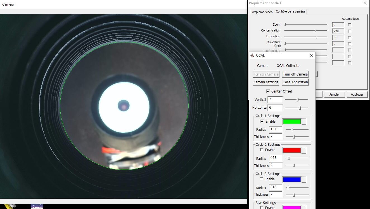Tick the Automatique checkbox for Ouverture (Iris)
The image size is (370, 209).
350,44
